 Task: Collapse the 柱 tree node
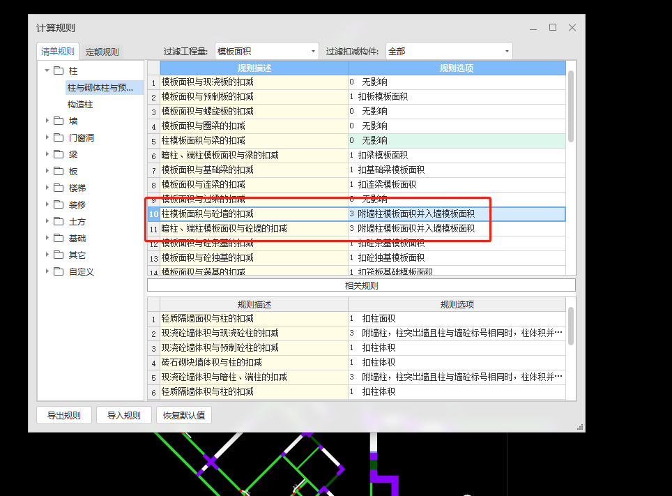47,70
